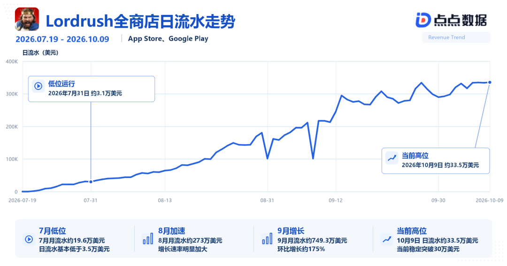Click the bar chart icon beside 8月加速
507x266 pixels.
[x=148, y=239]
